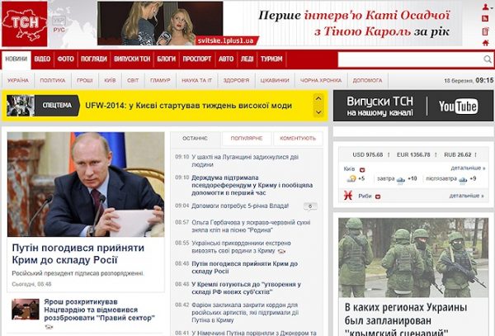Click the search magnifier icon
Viewport: 495px width, 336px height.
click(x=488, y=59)
